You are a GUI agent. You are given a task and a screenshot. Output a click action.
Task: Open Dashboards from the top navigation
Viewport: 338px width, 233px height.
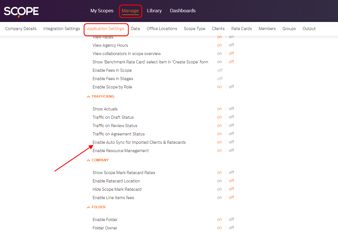click(x=183, y=11)
